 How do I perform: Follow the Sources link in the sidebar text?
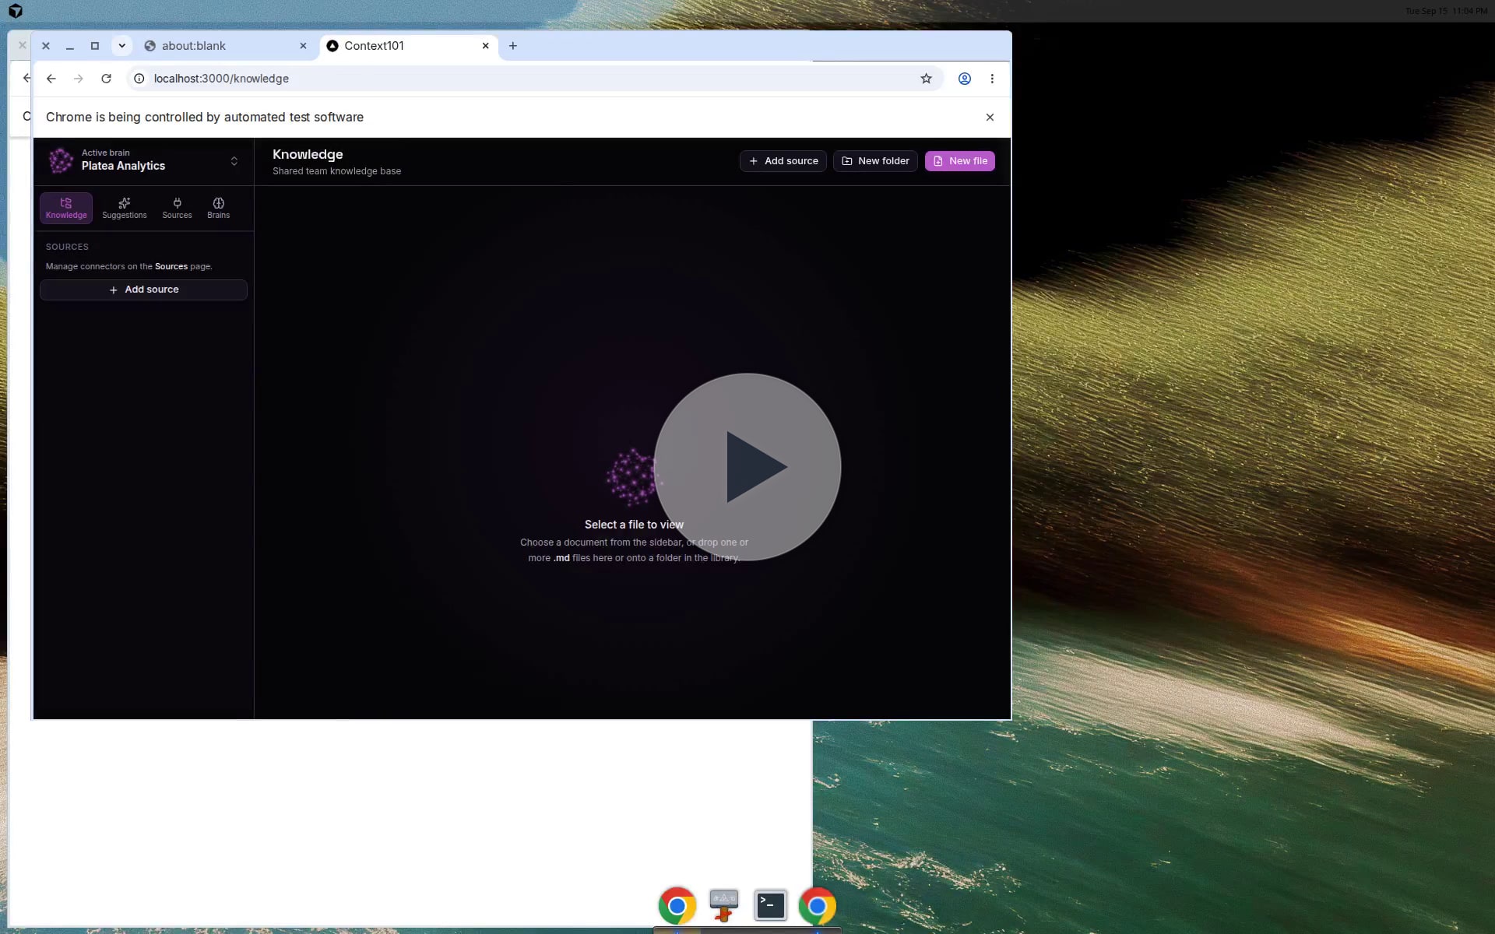click(171, 266)
